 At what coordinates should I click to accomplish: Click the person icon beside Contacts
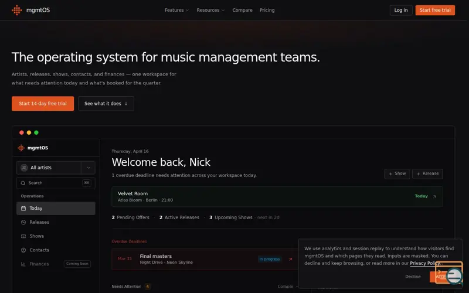coord(23,250)
